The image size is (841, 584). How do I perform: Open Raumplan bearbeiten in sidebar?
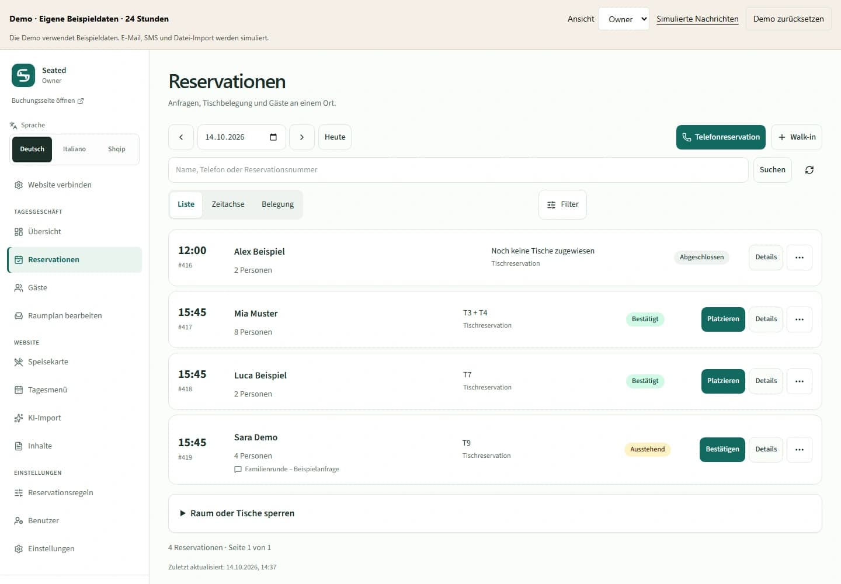(74, 316)
